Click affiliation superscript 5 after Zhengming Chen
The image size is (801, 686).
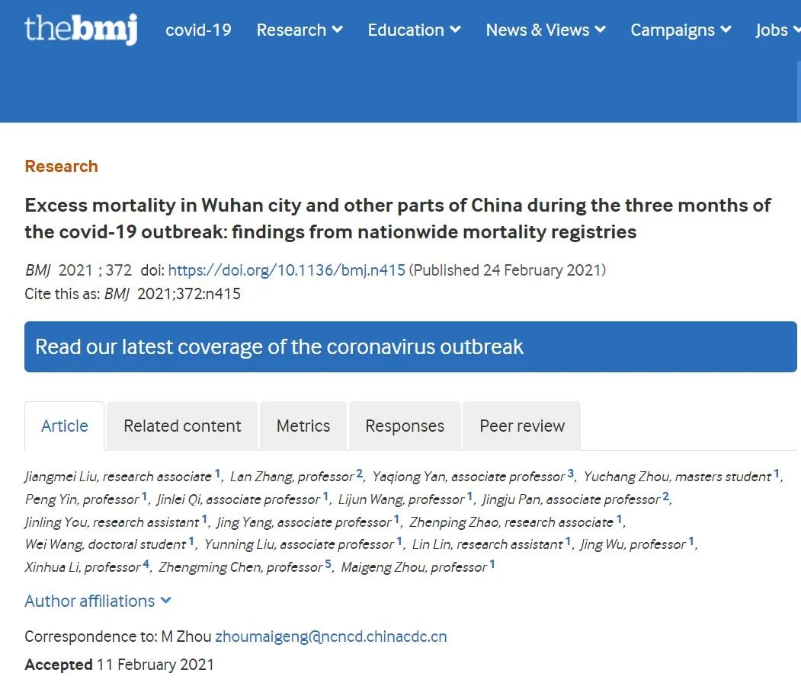coord(328,564)
